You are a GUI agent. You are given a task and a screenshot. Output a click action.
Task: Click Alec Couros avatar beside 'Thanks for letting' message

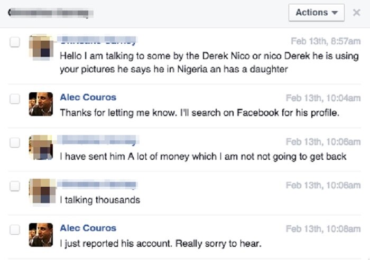(41, 104)
